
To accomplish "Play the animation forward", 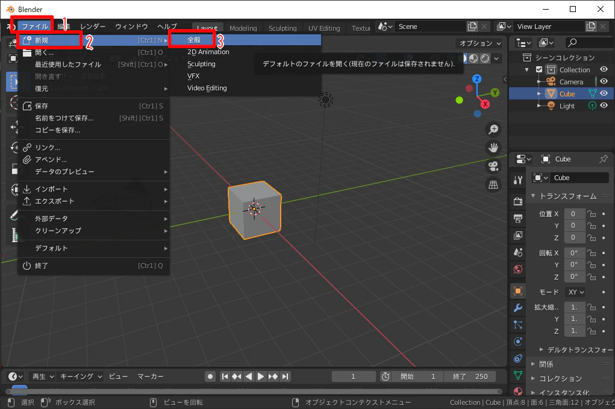I will 260,376.
